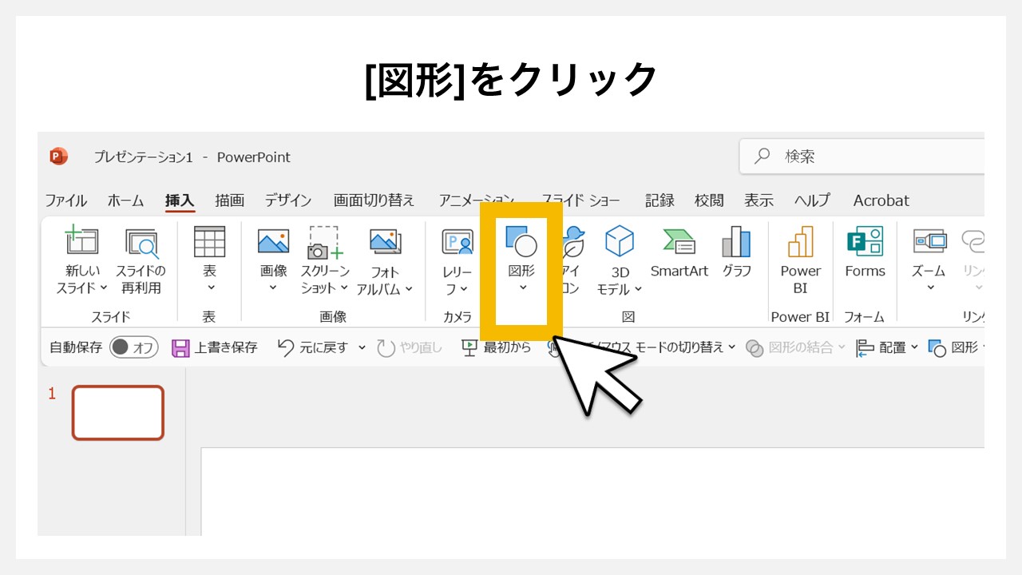The width and height of the screenshot is (1022, 575).
Task: Click 上書き保存 to save the file
Action: pos(214,347)
